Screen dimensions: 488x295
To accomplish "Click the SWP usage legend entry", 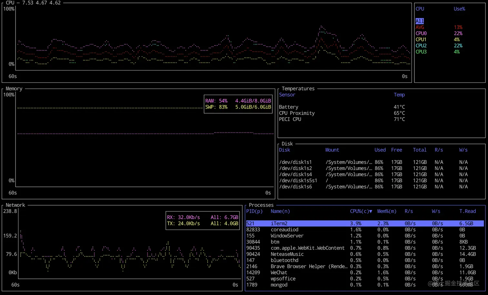I will 238,107.
